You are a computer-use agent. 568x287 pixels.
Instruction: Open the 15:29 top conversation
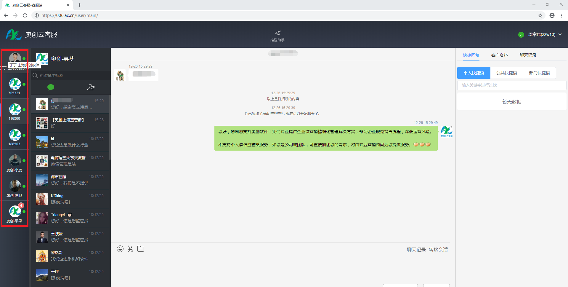click(x=70, y=104)
